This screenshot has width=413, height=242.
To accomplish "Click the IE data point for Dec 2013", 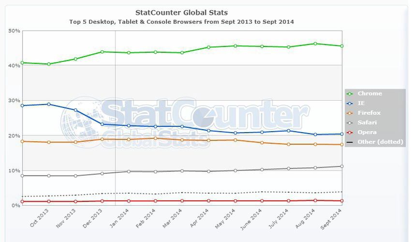I will [x=102, y=124].
